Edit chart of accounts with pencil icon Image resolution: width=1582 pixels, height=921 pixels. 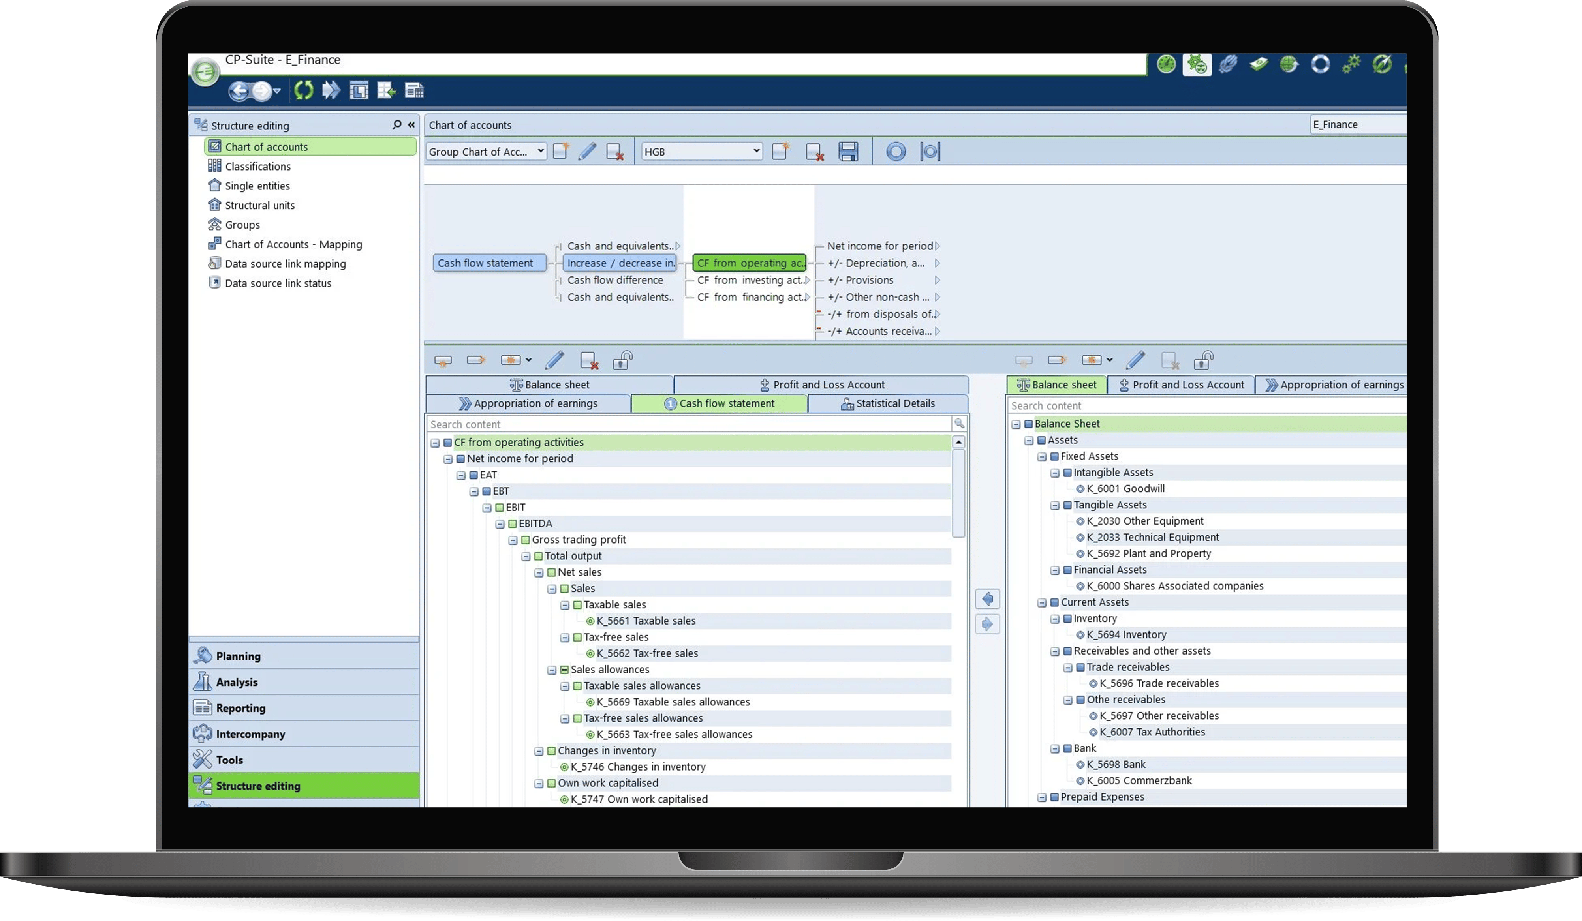coord(587,151)
